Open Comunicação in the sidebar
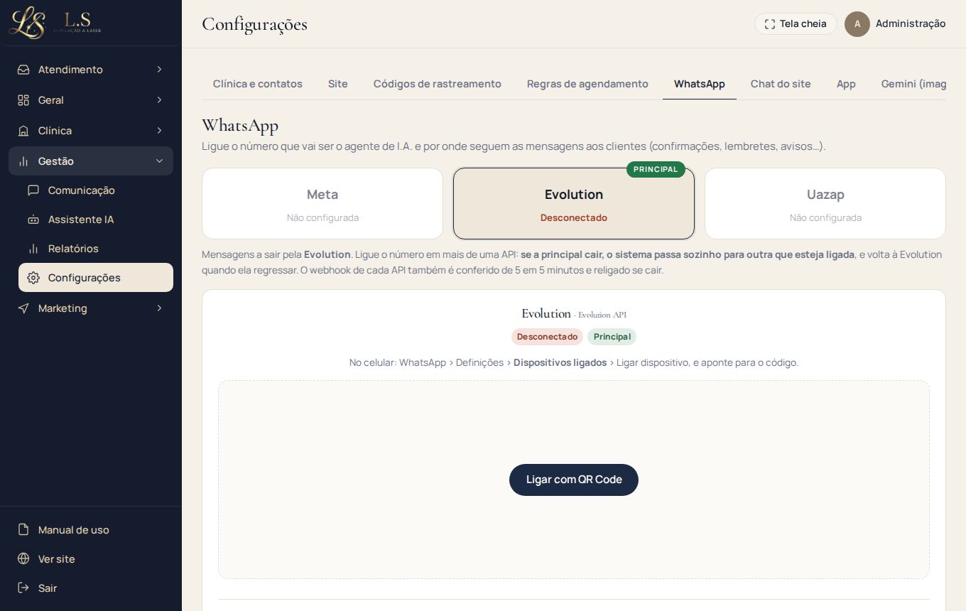The height and width of the screenshot is (611, 966). [x=96, y=190]
